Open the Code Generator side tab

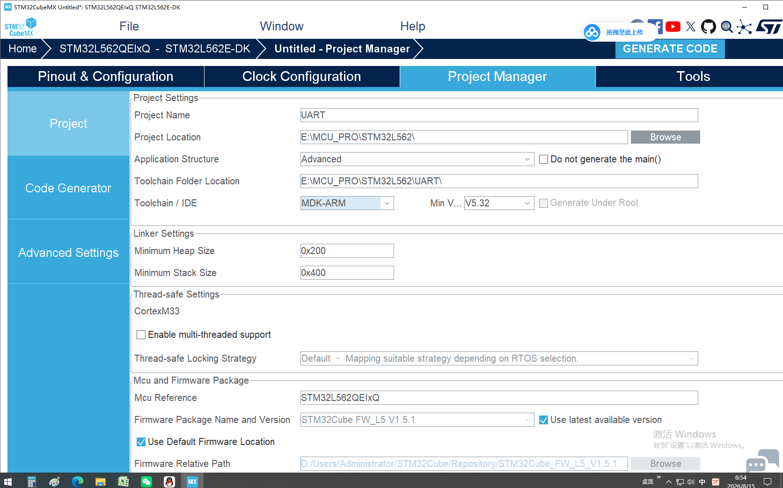[68, 188]
